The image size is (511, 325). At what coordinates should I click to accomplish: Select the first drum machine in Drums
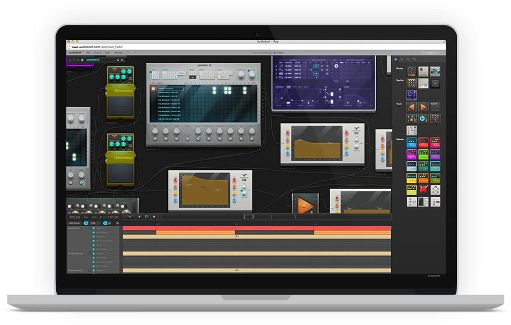click(412, 71)
